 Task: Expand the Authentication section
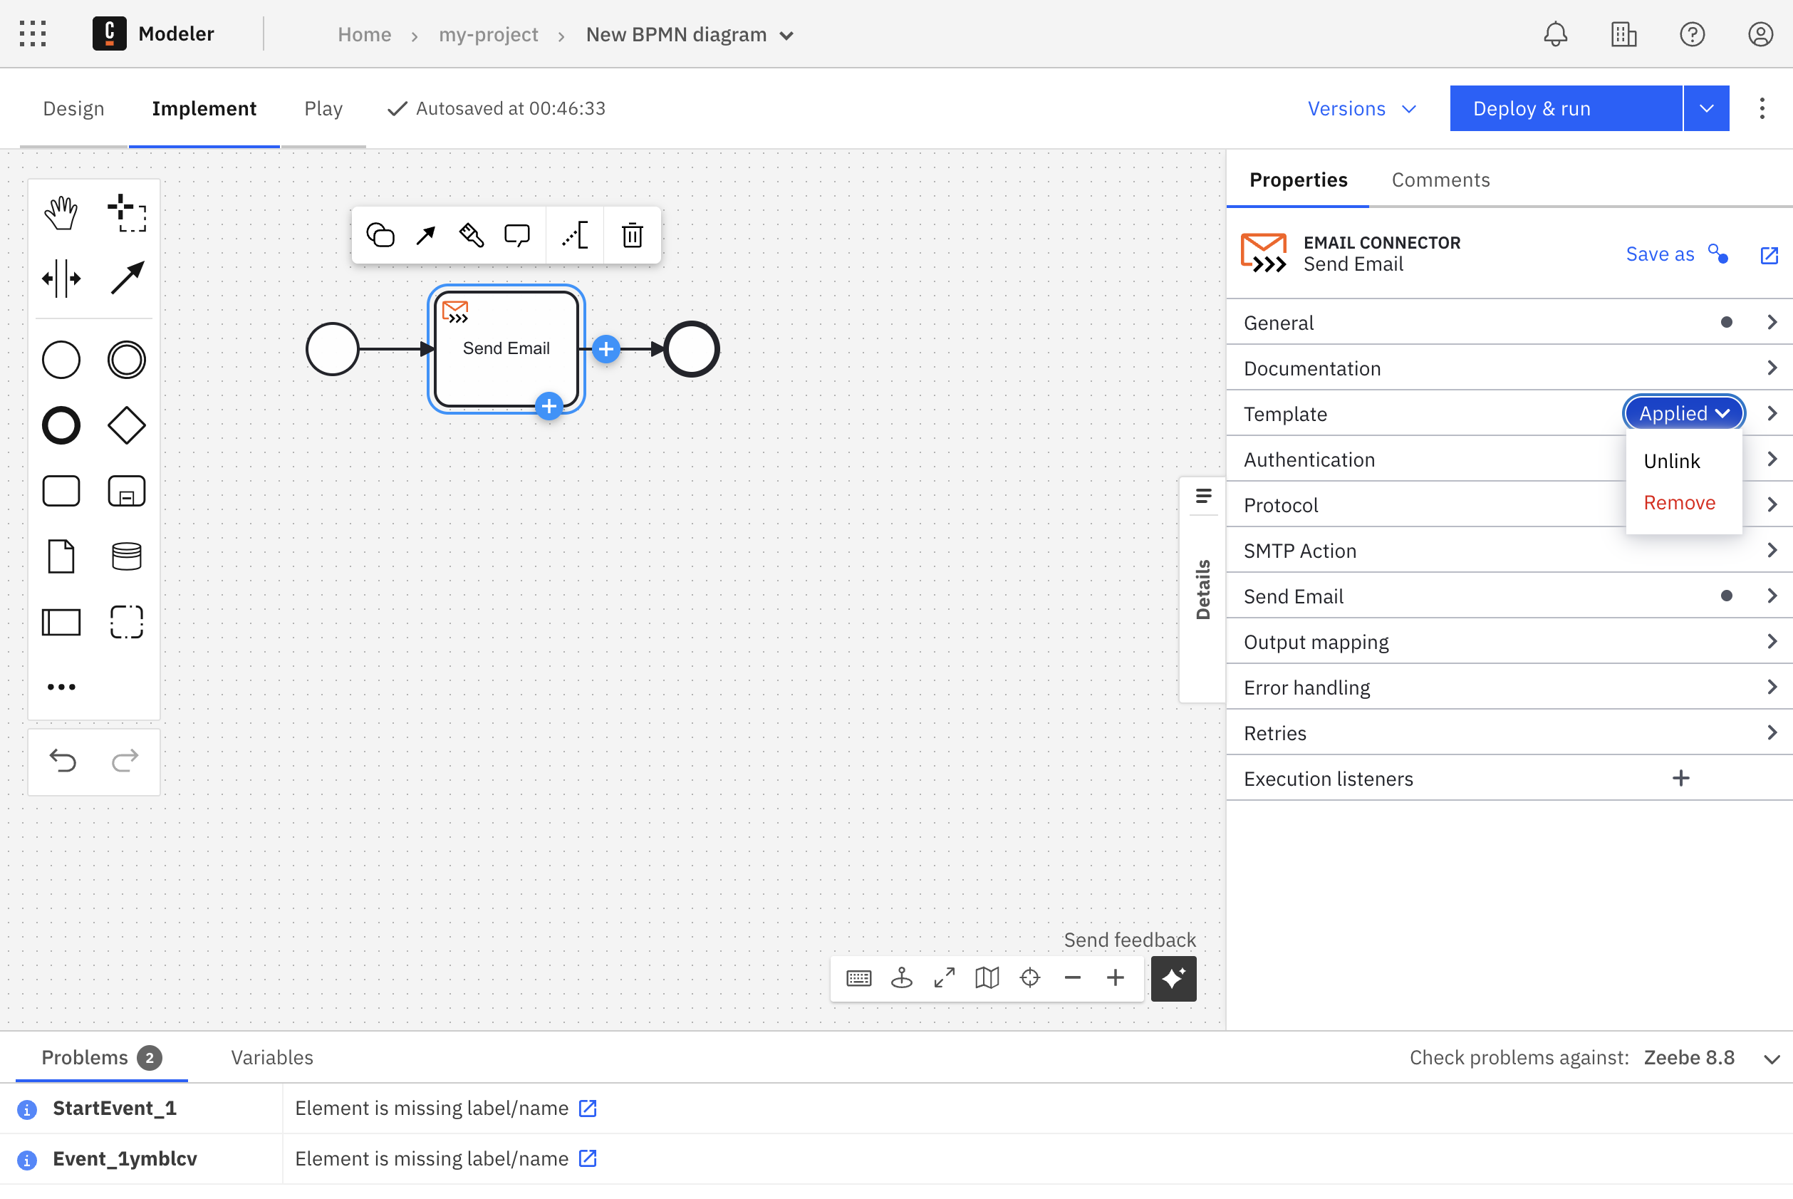(1509, 460)
